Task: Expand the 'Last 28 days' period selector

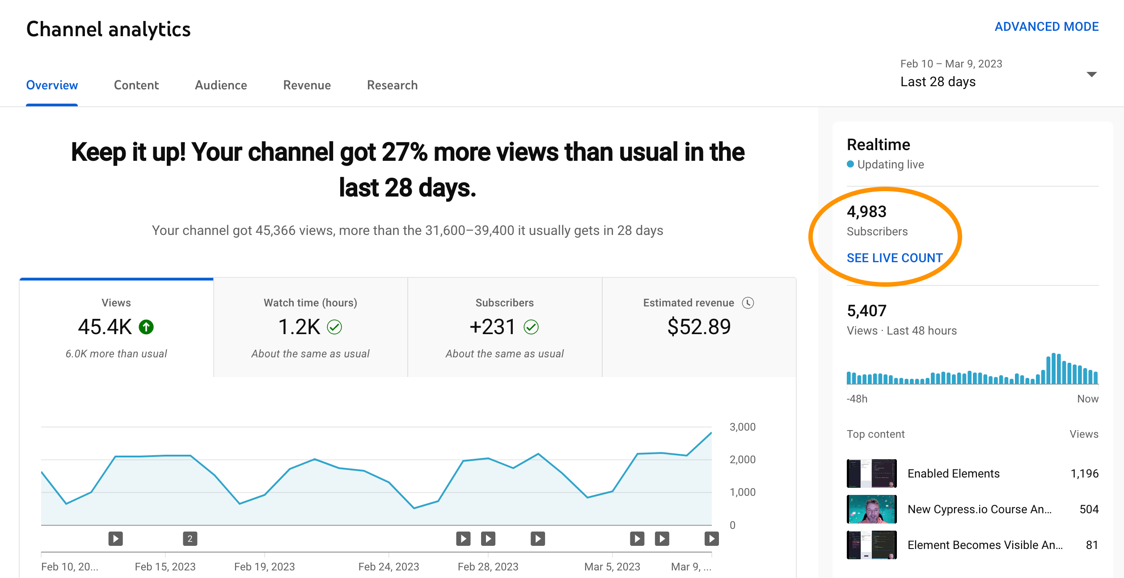Action: [938, 82]
